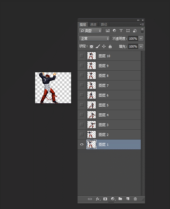The height and width of the screenshot is (209, 170).
Task: Click the fill 100% value field
Action: tap(133, 46)
